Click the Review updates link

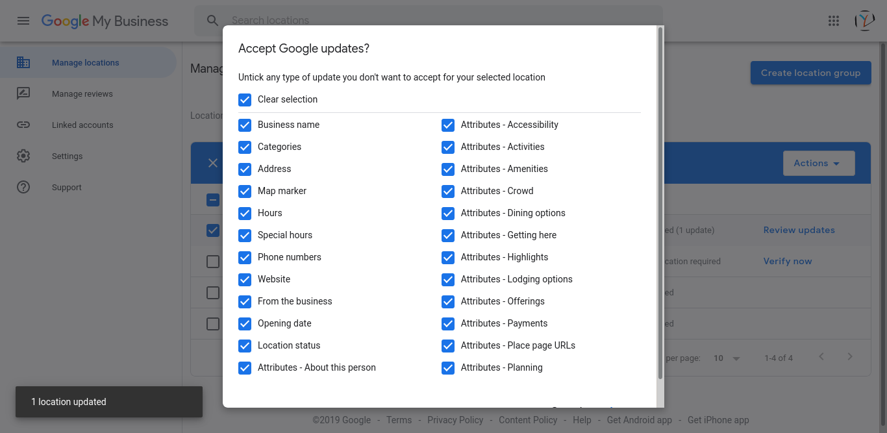tap(799, 230)
